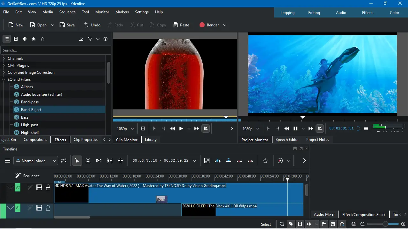
Task: Click the star favorite effects icon in timeline toolbar
Action: point(265,161)
